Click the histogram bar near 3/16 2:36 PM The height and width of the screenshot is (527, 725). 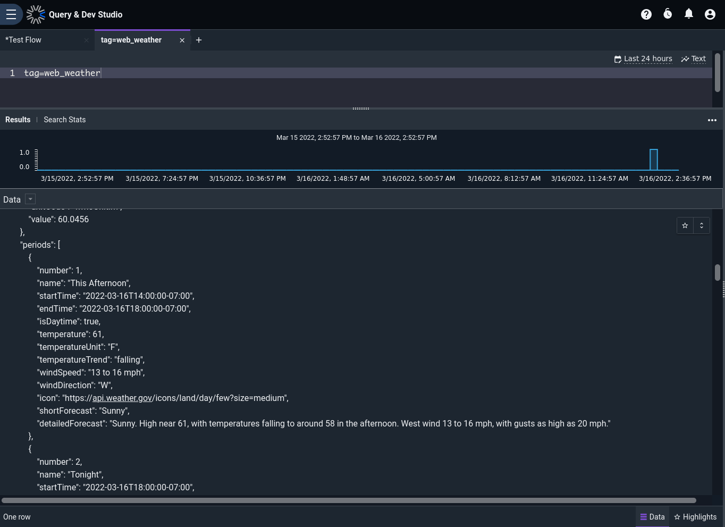(654, 160)
